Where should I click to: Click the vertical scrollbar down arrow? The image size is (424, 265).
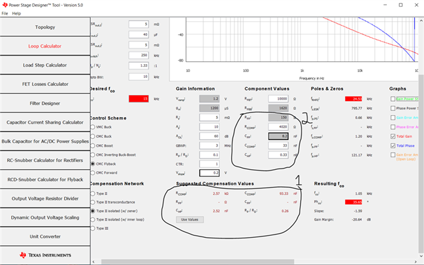click(421, 256)
